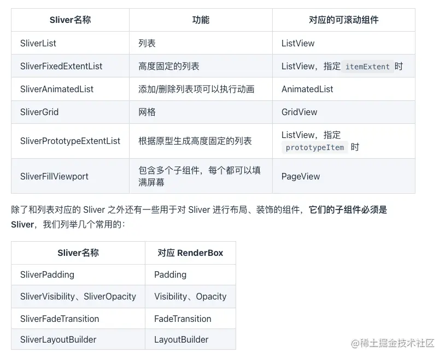Click the AnimatedList cell
The width and height of the screenshot is (445, 359).
pyautogui.click(x=344, y=89)
